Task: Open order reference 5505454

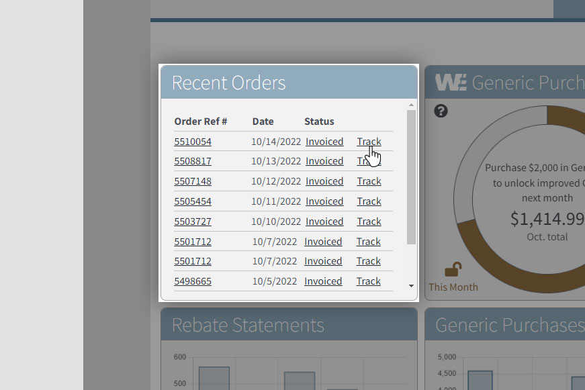Action: pyautogui.click(x=193, y=201)
